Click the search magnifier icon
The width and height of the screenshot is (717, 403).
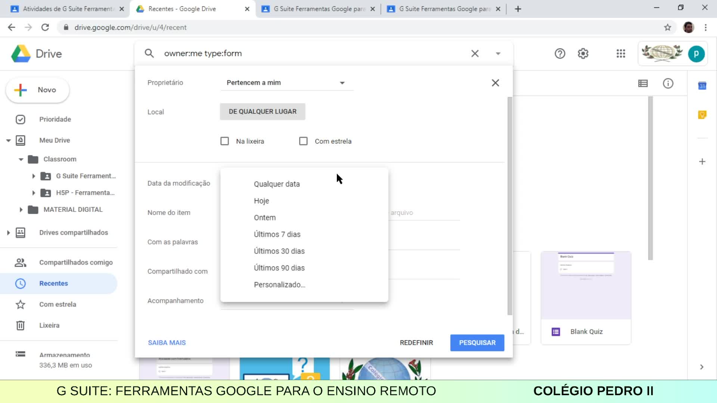pos(149,53)
